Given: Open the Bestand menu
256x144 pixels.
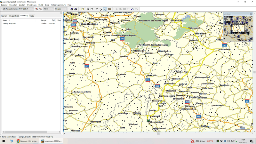Looking at the screenshot, I should pos(4,5).
